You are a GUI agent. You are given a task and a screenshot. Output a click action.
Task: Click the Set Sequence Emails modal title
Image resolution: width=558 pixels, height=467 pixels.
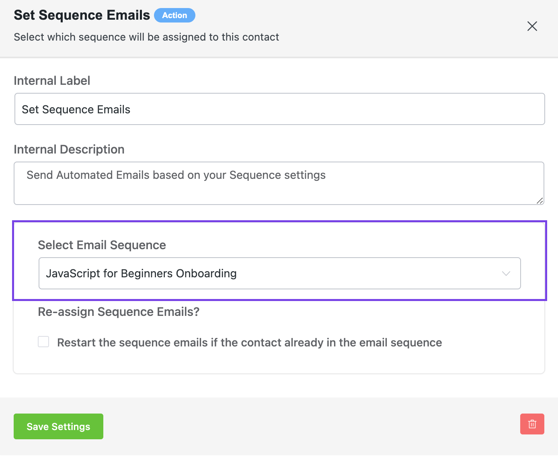82,15
